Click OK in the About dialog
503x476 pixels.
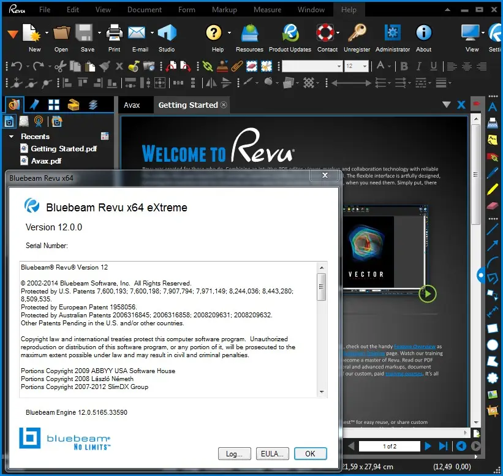310,453
